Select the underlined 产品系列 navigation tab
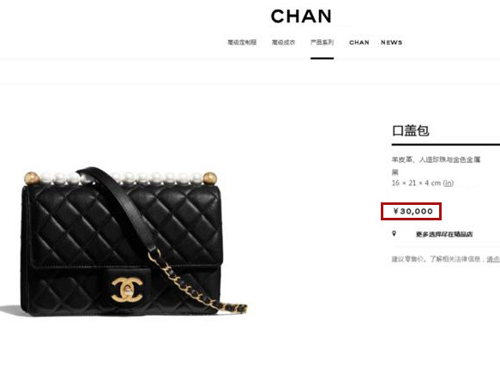 [x=322, y=42]
